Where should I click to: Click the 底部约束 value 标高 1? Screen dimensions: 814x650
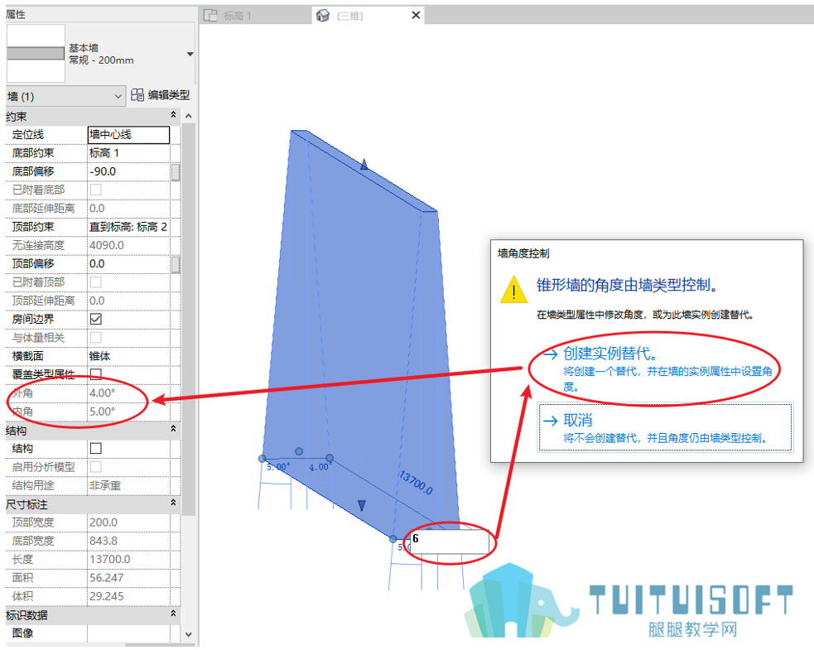pos(128,152)
